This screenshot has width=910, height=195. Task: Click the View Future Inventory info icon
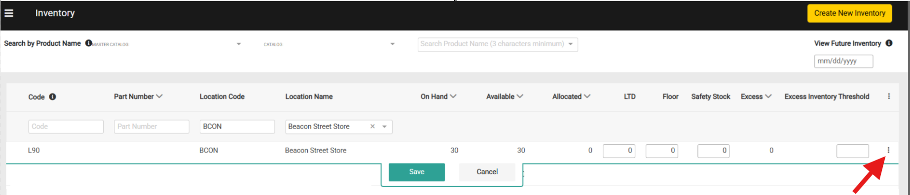889,43
